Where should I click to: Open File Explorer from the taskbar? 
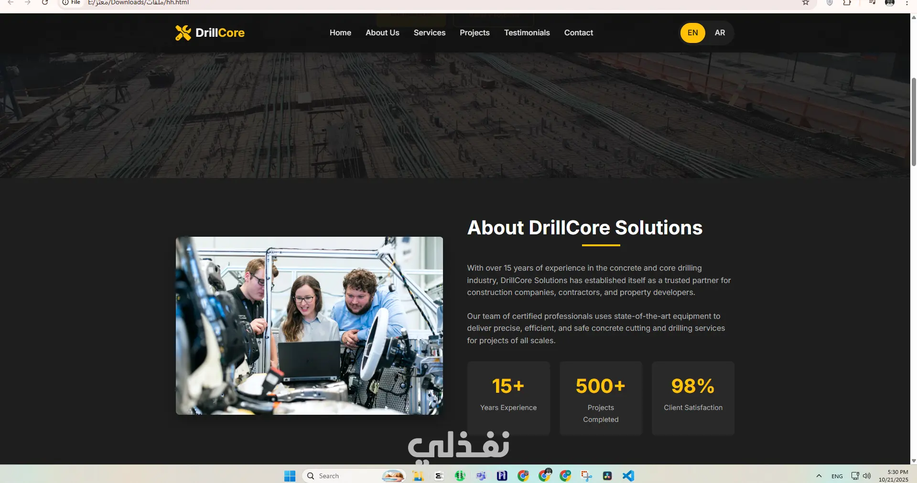pyautogui.click(x=418, y=476)
